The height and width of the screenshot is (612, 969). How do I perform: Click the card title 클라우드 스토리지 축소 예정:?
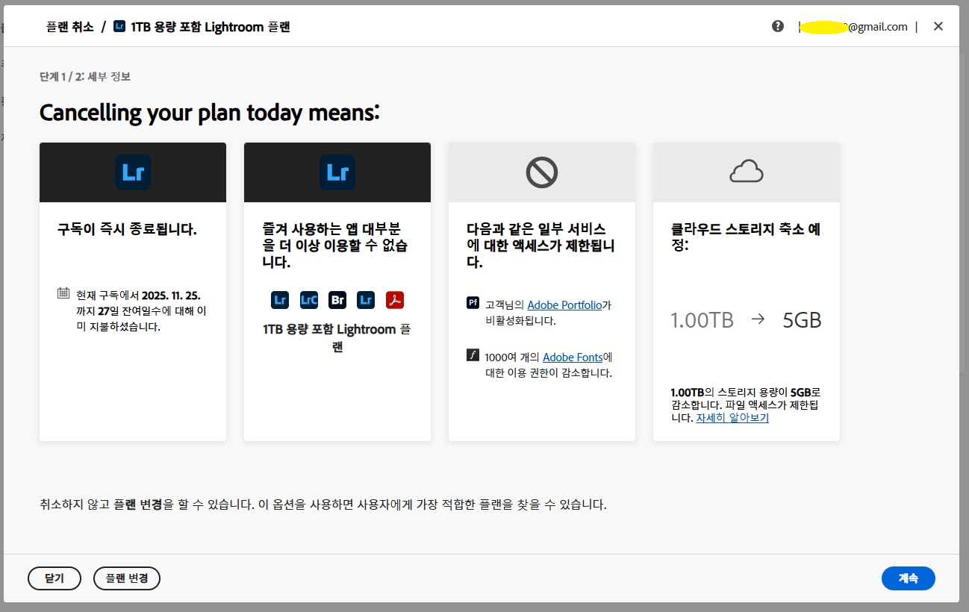pos(746,237)
